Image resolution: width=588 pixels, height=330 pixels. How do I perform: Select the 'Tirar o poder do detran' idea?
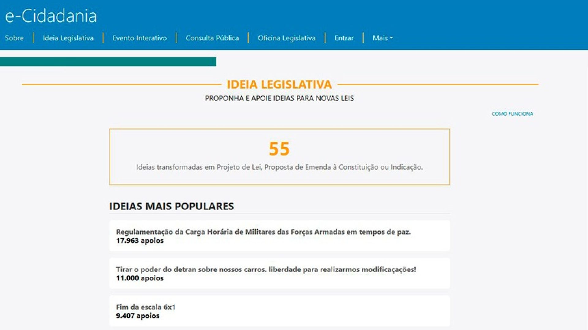(267, 269)
